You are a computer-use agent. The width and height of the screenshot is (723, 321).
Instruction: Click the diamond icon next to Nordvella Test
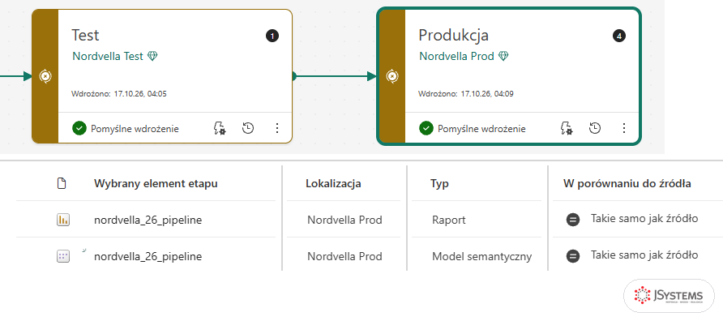tap(152, 56)
